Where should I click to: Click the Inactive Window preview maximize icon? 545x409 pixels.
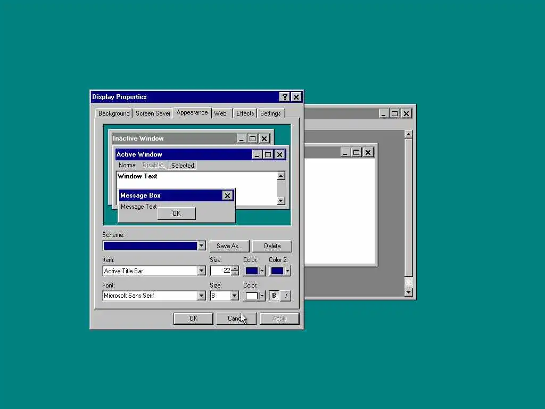click(x=253, y=138)
